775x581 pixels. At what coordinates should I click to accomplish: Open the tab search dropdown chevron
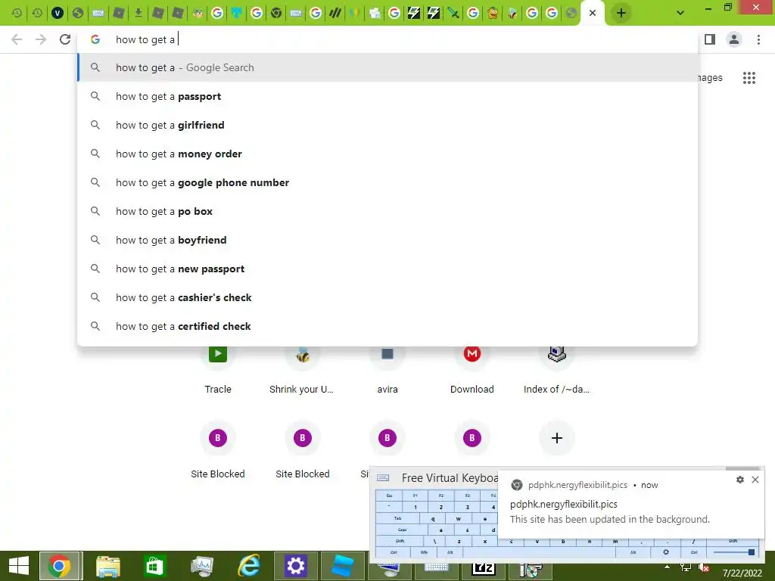point(680,13)
